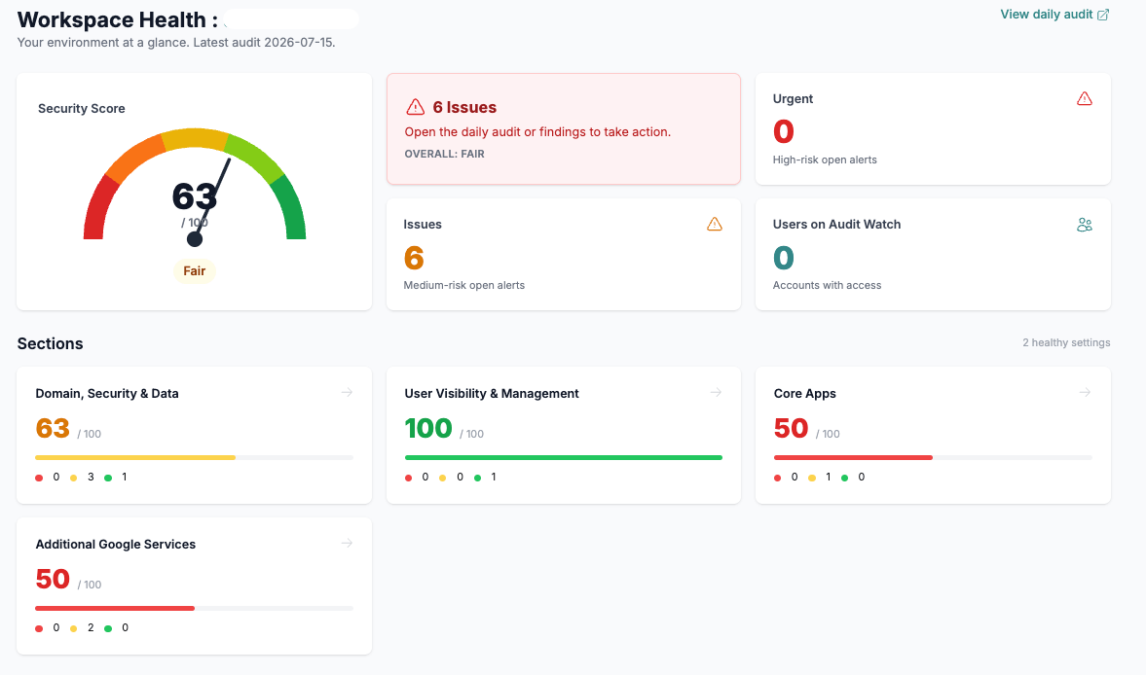Open User Visibility & Management via its arrow
This screenshot has width=1146, height=675.
click(x=717, y=393)
